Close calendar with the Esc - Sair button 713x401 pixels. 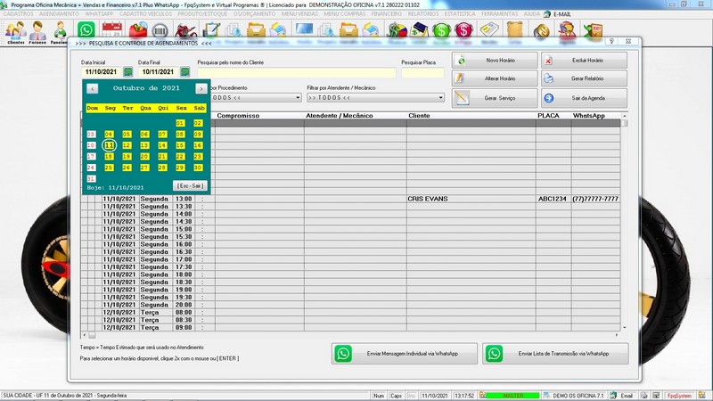190,186
